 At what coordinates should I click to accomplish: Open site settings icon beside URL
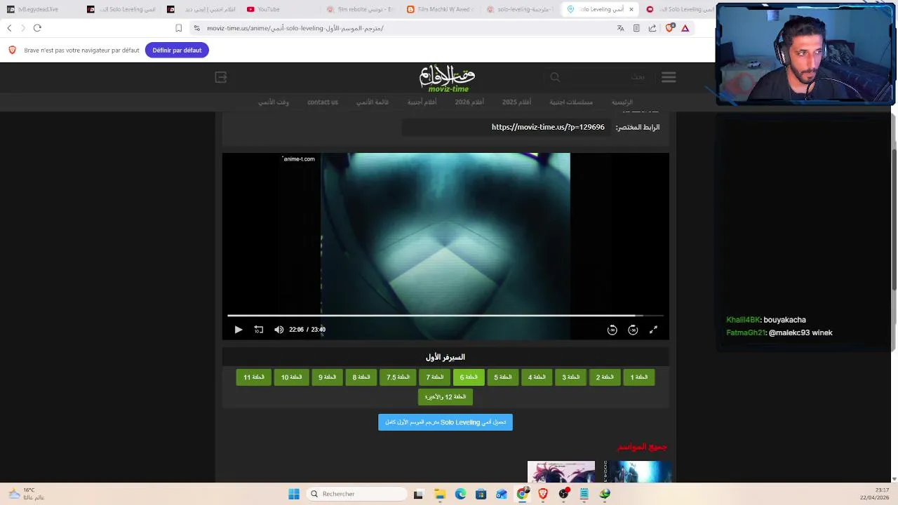197,28
